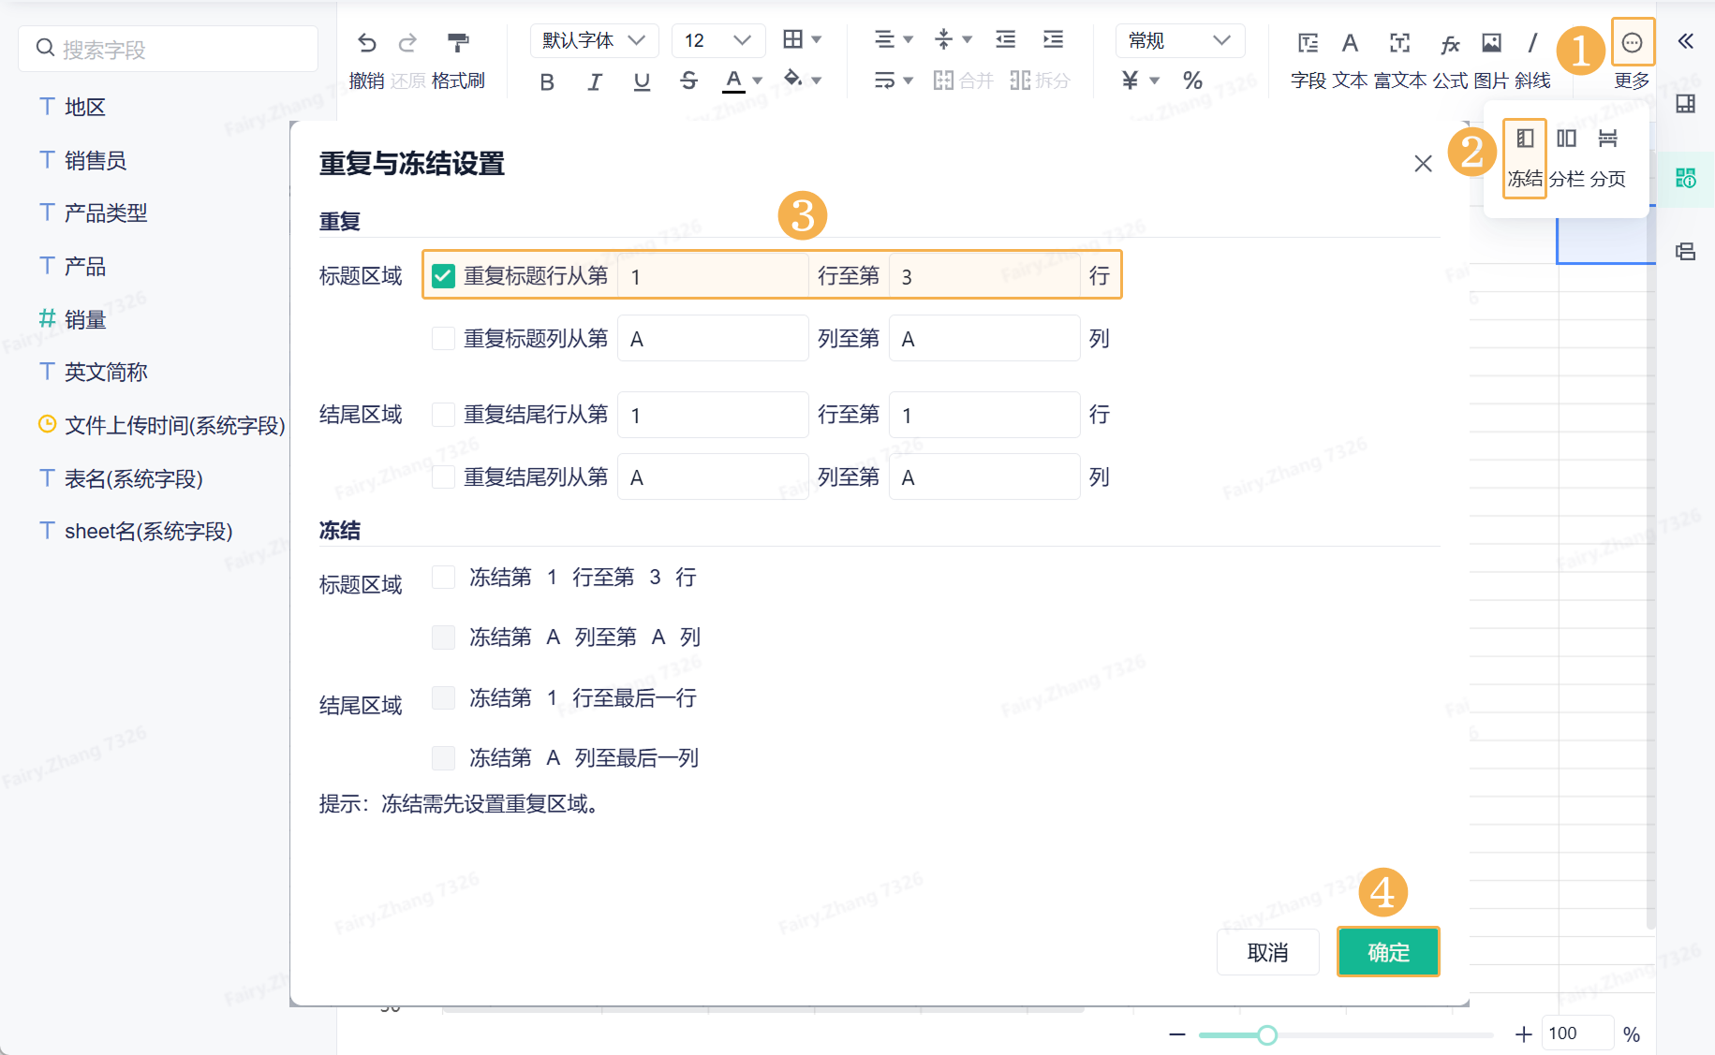Enable 重复标题列从第 checkbox
This screenshot has width=1715, height=1055.
click(443, 338)
